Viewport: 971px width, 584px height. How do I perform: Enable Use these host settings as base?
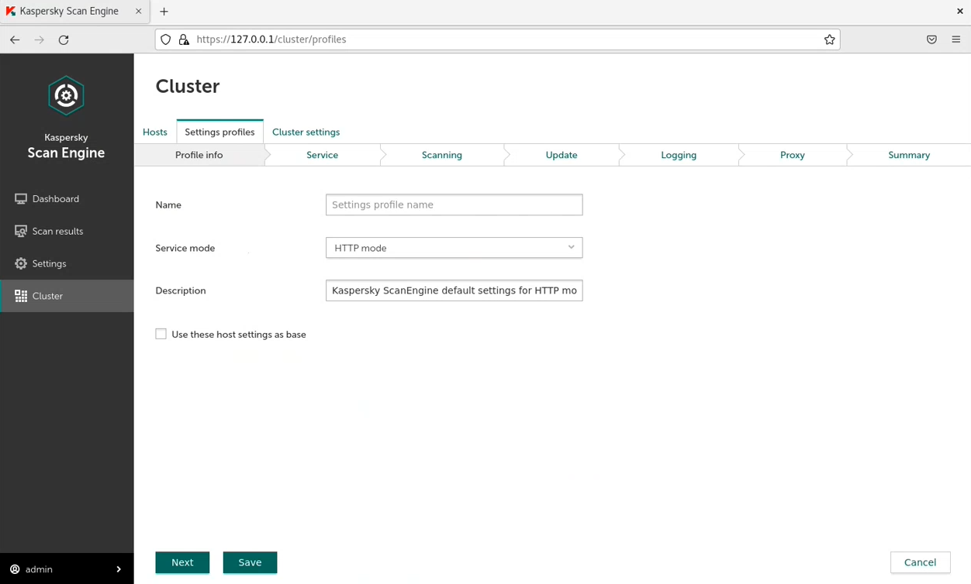[x=161, y=335]
